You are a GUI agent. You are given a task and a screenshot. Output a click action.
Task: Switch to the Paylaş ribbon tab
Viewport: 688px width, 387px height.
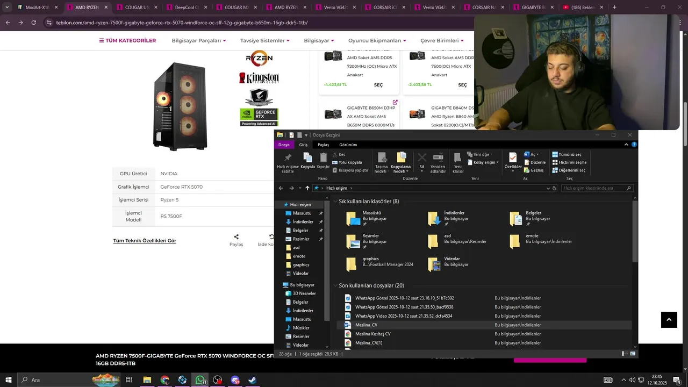click(323, 145)
